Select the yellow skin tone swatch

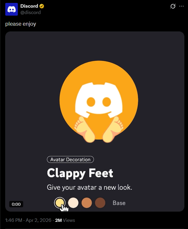click(60, 203)
